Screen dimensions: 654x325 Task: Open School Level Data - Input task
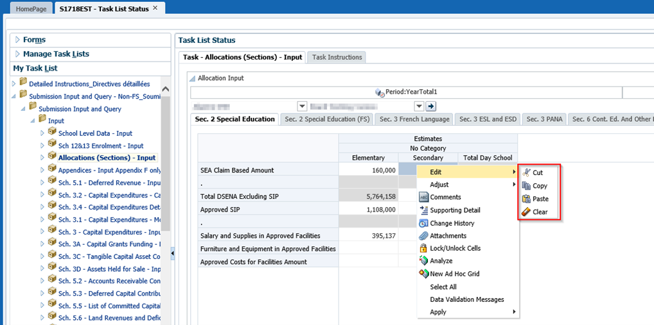point(95,133)
